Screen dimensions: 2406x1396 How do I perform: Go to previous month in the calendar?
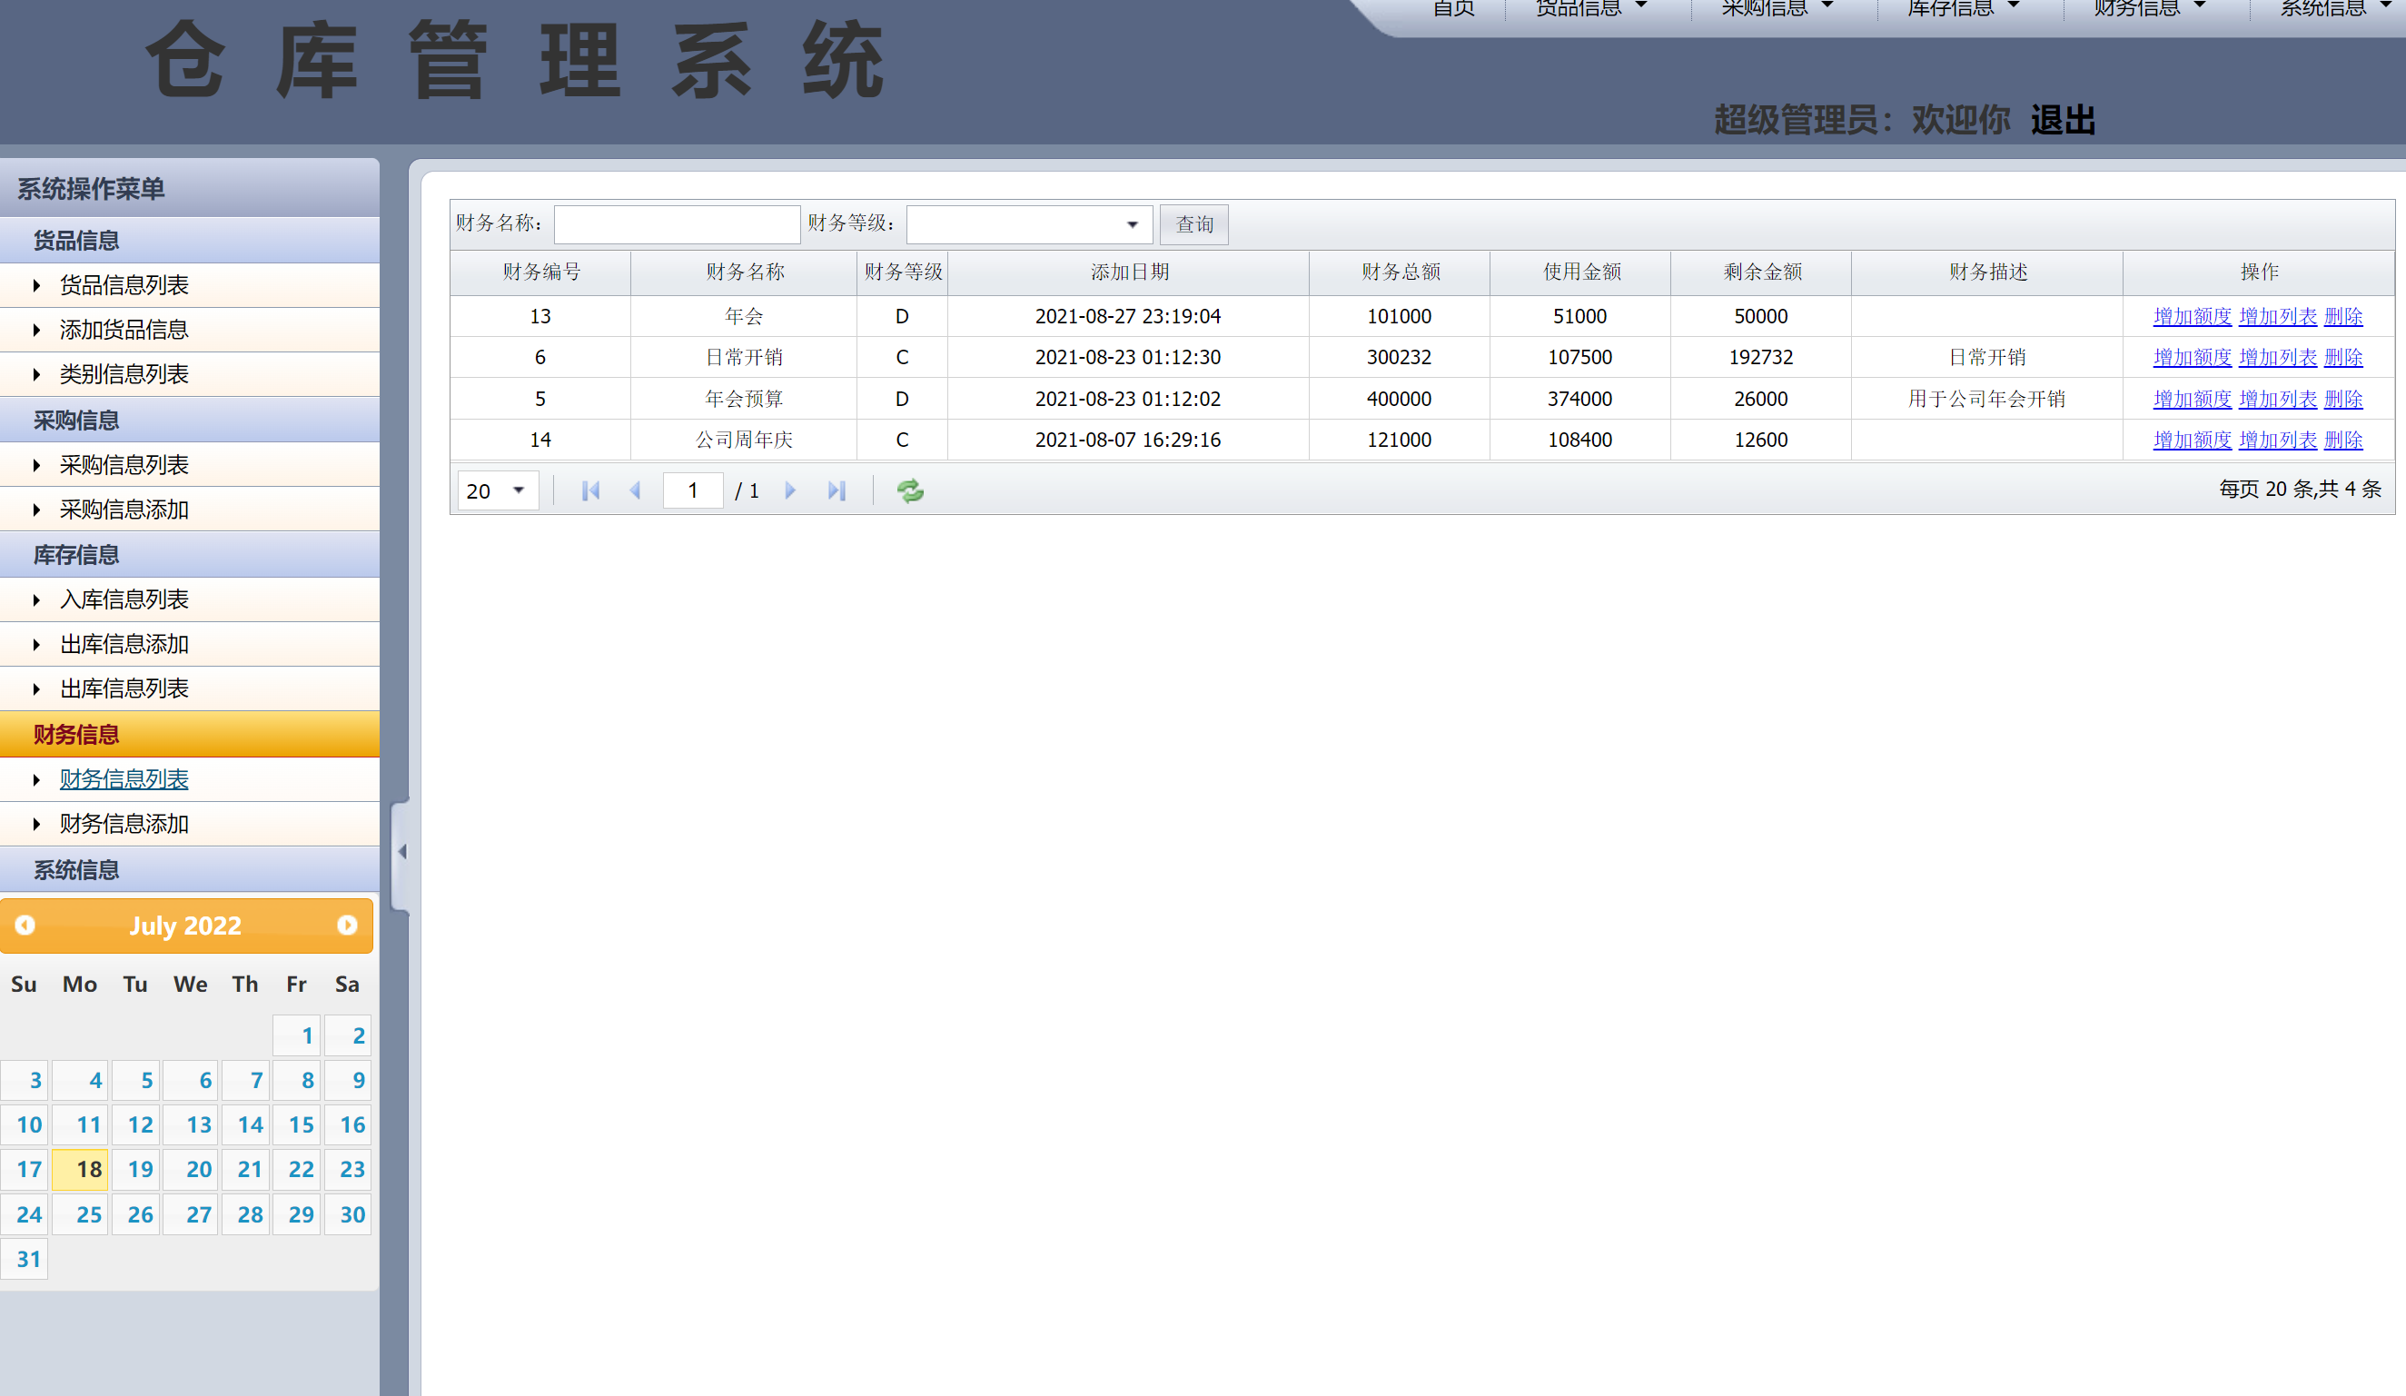(x=25, y=926)
